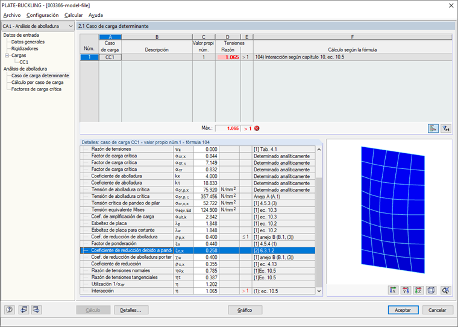Click column F header
This screenshot has width=458, height=327.
(x=353, y=37)
